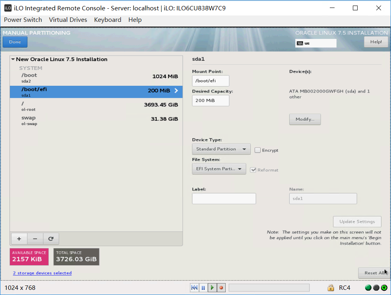The image size is (391, 295).
Task: Open the Power Switch menu
Action: coord(23,19)
